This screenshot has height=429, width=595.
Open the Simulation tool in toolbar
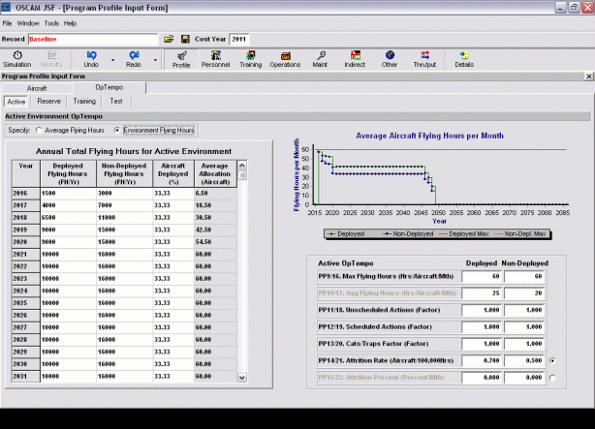tap(17, 59)
